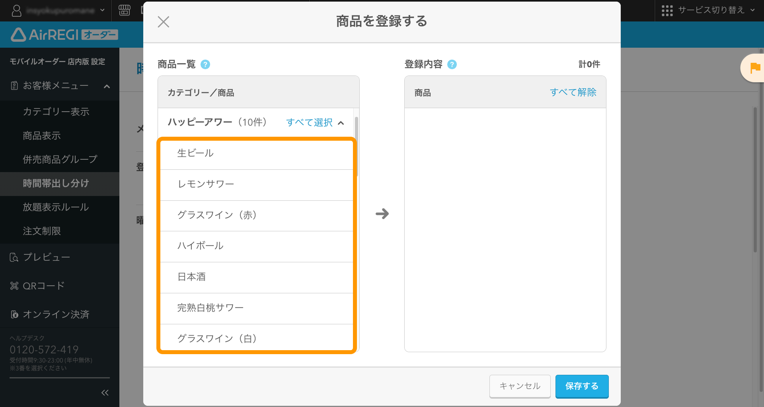Click the store icon in top bar
The height and width of the screenshot is (407, 764).
pyautogui.click(x=125, y=10)
